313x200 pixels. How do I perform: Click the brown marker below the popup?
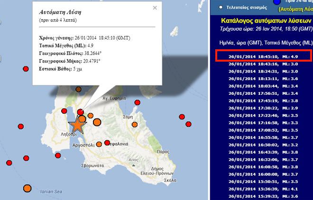point(79,89)
